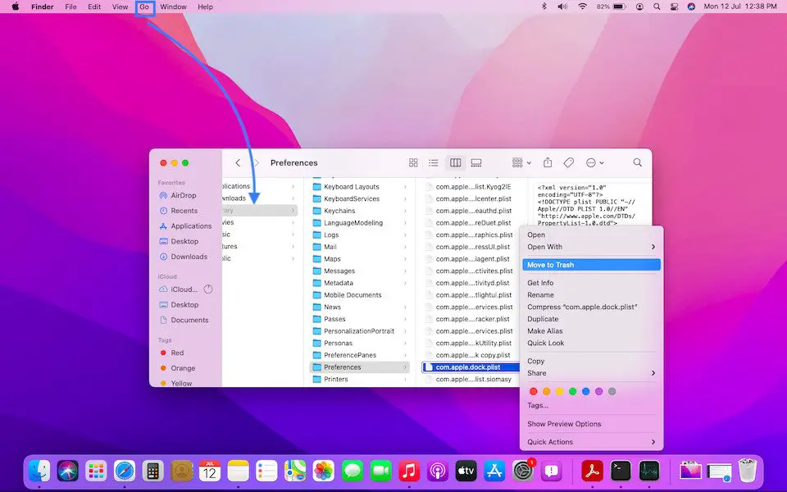The height and width of the screenshot is (492, 787).
Task: Select the Keychains folder
Action: (339, 211)
